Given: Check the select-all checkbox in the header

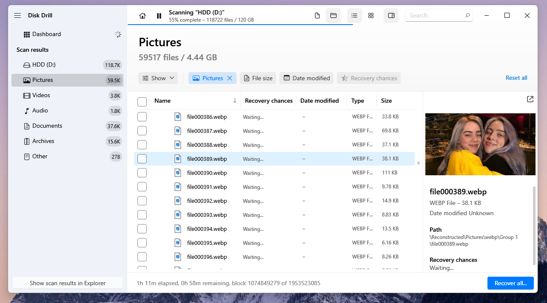Looking at the screenshot, I should pos(142,101).
